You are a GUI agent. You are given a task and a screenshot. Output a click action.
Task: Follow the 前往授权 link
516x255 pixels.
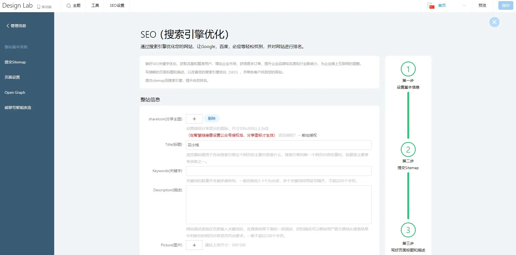[309, 135]
